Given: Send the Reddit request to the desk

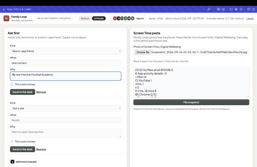Looking at the screenshot, I should point(22,149).
